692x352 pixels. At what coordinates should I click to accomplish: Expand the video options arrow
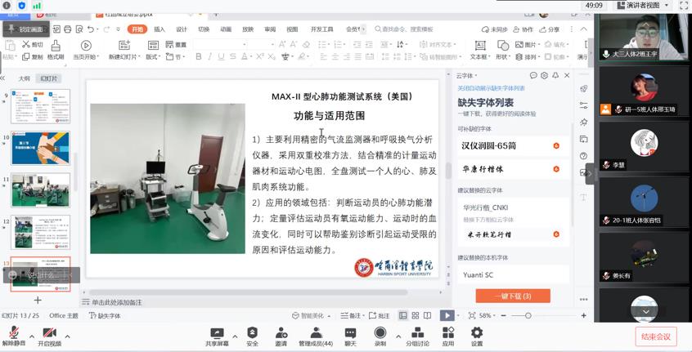(68, 336)
